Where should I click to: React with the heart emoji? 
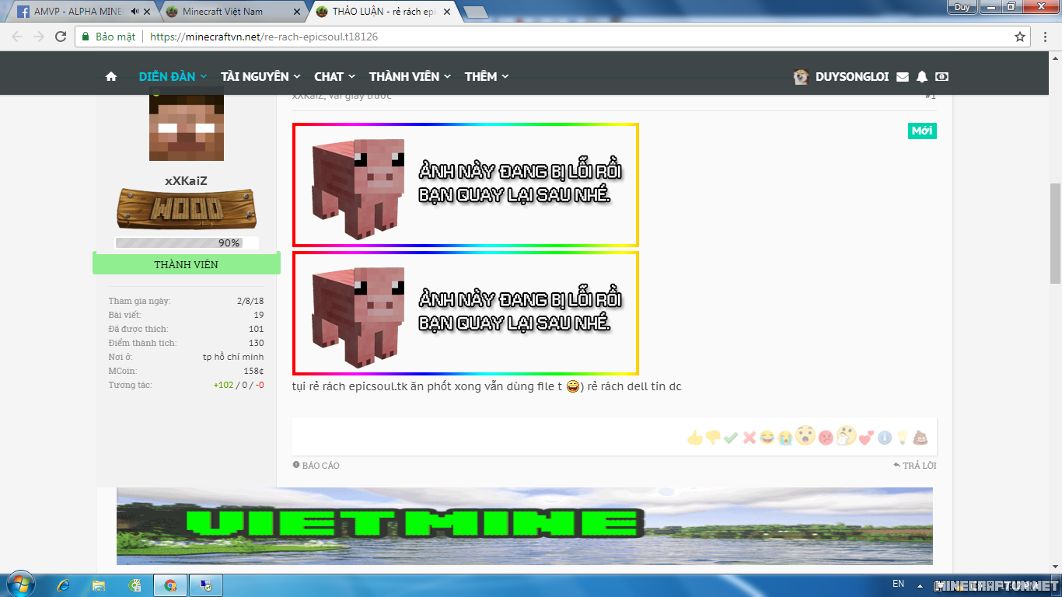(865, 437)
